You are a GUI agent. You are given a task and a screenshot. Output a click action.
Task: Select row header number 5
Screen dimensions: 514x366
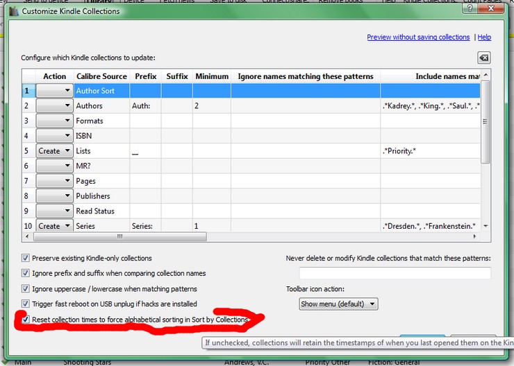(28, 151)
